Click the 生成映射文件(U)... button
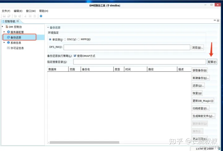 pos(203,116)
